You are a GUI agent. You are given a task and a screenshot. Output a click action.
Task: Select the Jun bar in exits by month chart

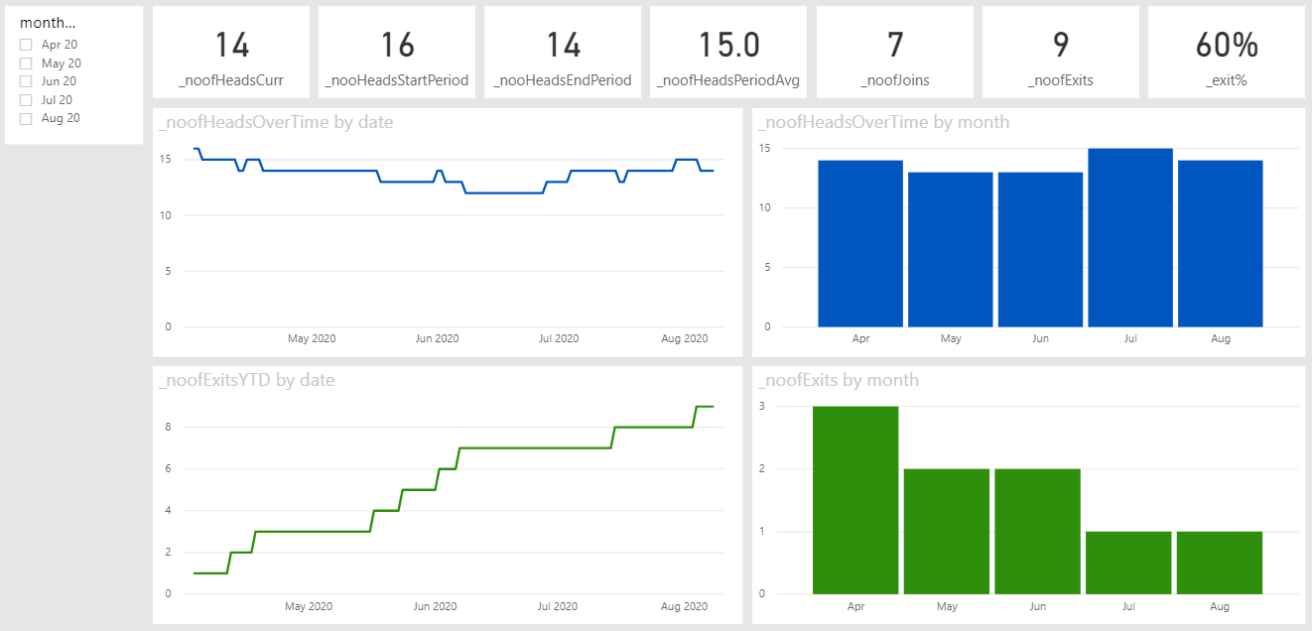[x=1038, y=531]
